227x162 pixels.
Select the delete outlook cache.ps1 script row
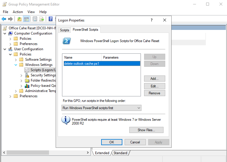click(102, 64)
